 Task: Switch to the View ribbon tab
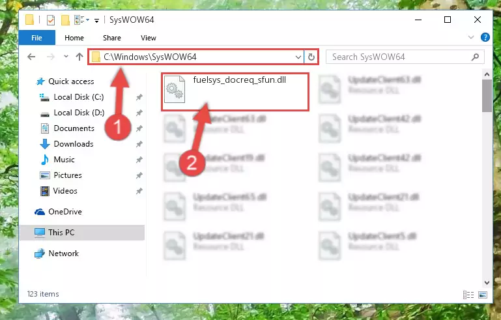pyautogui.click(x=149, y=38)
